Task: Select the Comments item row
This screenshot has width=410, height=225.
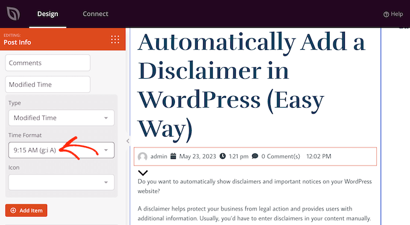Action: point(48,63)
